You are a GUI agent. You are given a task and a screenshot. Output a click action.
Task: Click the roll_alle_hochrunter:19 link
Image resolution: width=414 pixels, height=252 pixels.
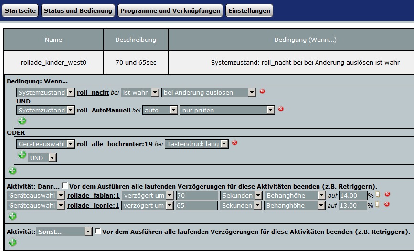pos(115,144)
